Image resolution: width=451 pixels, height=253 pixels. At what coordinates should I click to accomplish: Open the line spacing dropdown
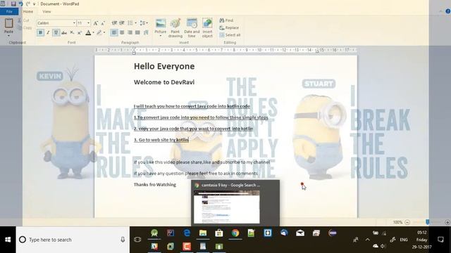coord(144,23)
